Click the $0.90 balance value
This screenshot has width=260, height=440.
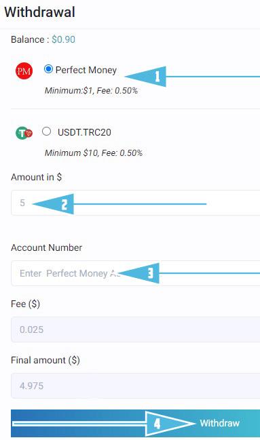pyautogui.click(x=64, y=39)
